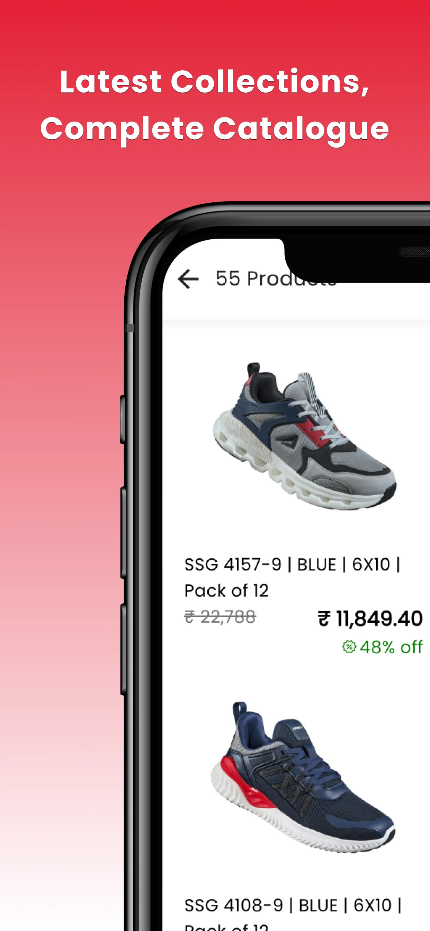The width and height of the screenshot is (430, 931).
Task: Click the "55 Products" header title
Action: (276, 279)
